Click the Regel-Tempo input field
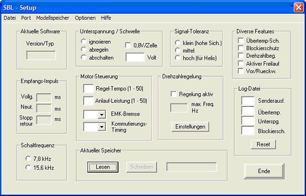 (x=89, y=89)
